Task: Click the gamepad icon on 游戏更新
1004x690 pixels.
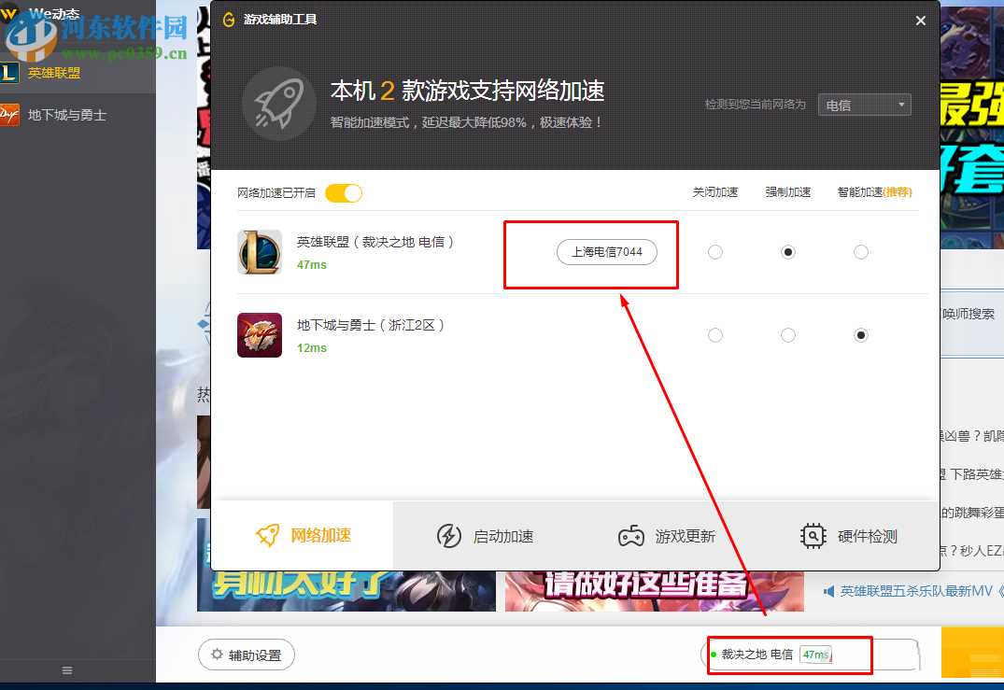Action: pyautogui.click(x=632, y=535)
